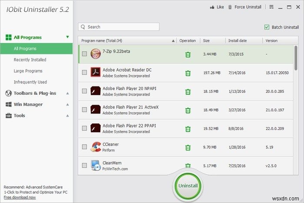Tick the Adobe Flash Player 22 PPAPI checkbox

pos(84,128)
